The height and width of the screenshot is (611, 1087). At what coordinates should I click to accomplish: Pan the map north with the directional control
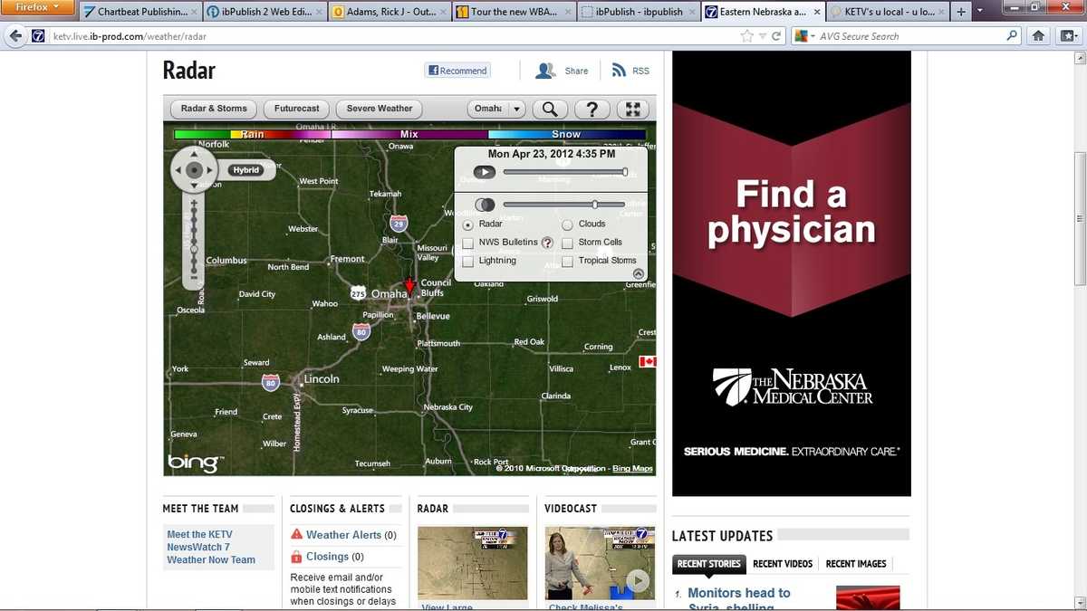click(194, 154)
